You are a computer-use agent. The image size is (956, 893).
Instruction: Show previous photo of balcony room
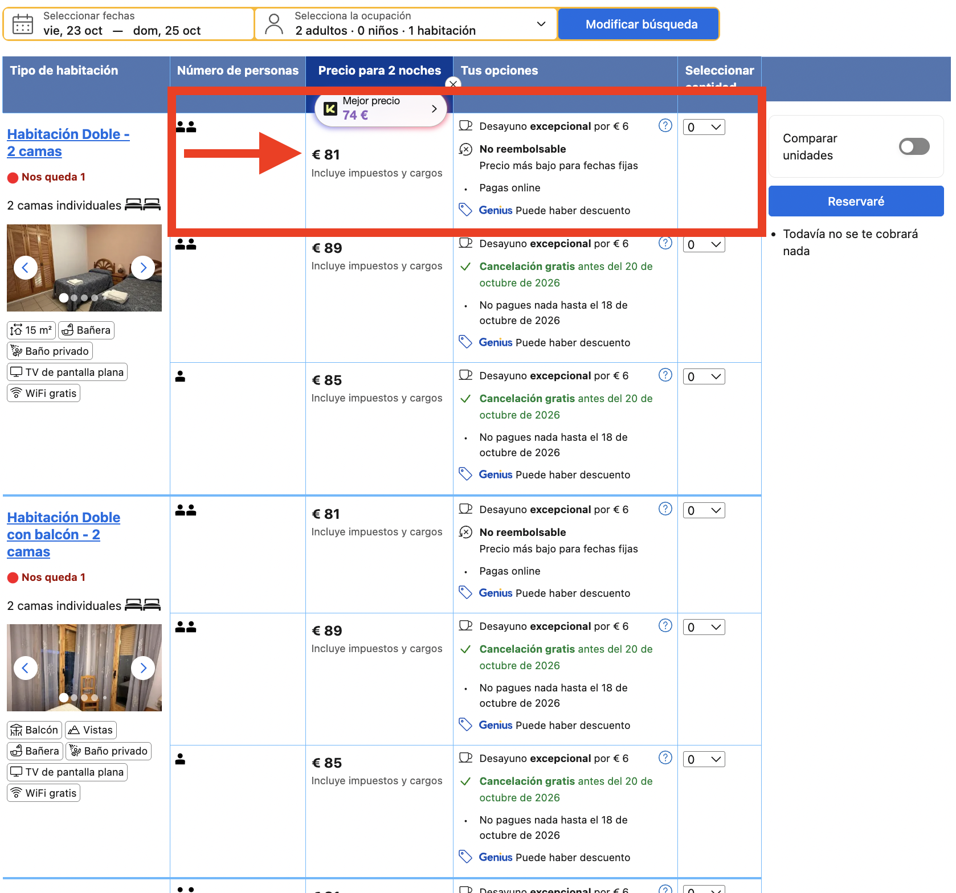click(x=25, y=667)
